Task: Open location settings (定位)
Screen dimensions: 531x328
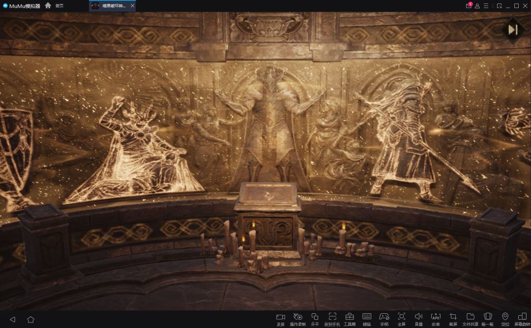Action: (x=505, y=319)
